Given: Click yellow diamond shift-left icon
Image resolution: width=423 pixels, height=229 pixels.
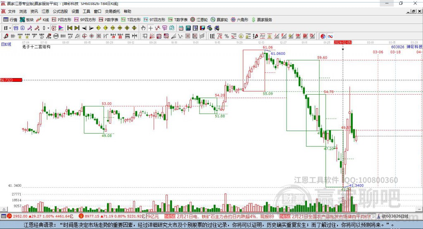Looking at the screenshot, I should click(x=98, y=28).
